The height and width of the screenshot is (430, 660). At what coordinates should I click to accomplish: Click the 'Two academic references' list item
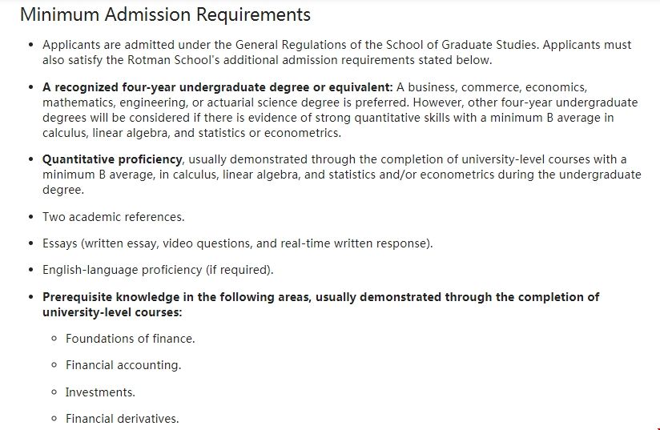pos(113,217)
